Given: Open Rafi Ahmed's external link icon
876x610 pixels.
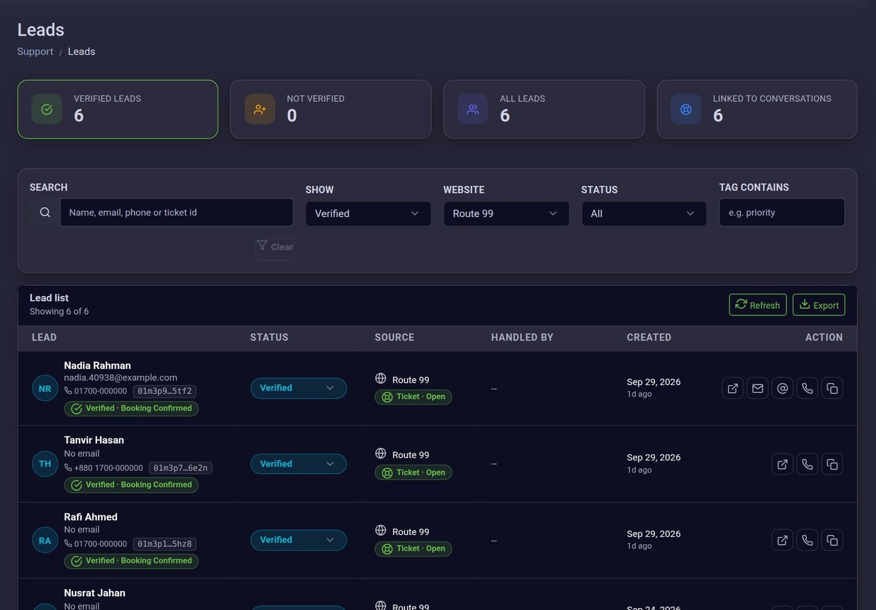Looking at the screenshot, I should 783,540.
